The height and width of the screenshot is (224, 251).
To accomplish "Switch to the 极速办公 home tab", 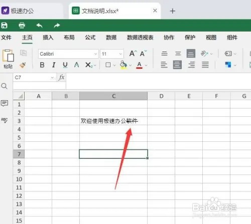I will pos(32,11).
